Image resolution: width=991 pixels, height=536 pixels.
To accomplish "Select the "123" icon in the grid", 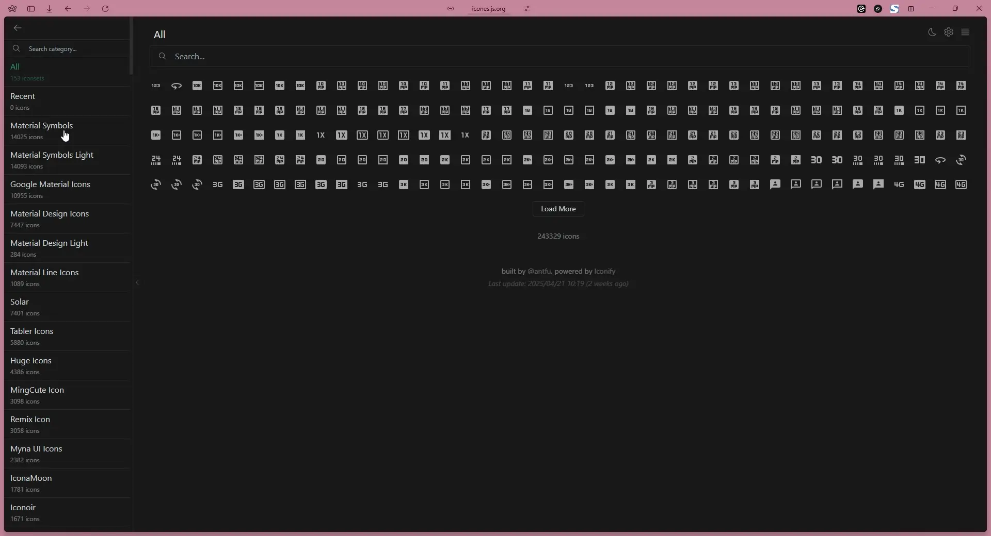I will point(156,86).
